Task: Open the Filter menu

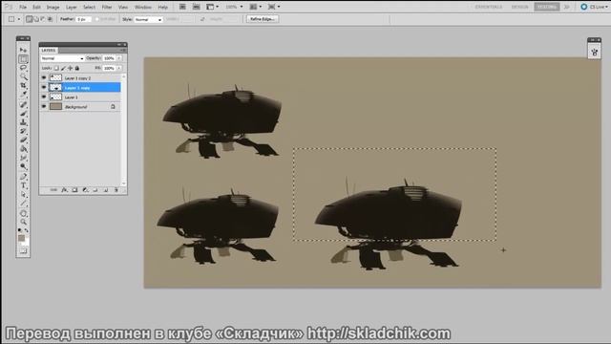Action: pyautogui.click(x=107, y=7)
